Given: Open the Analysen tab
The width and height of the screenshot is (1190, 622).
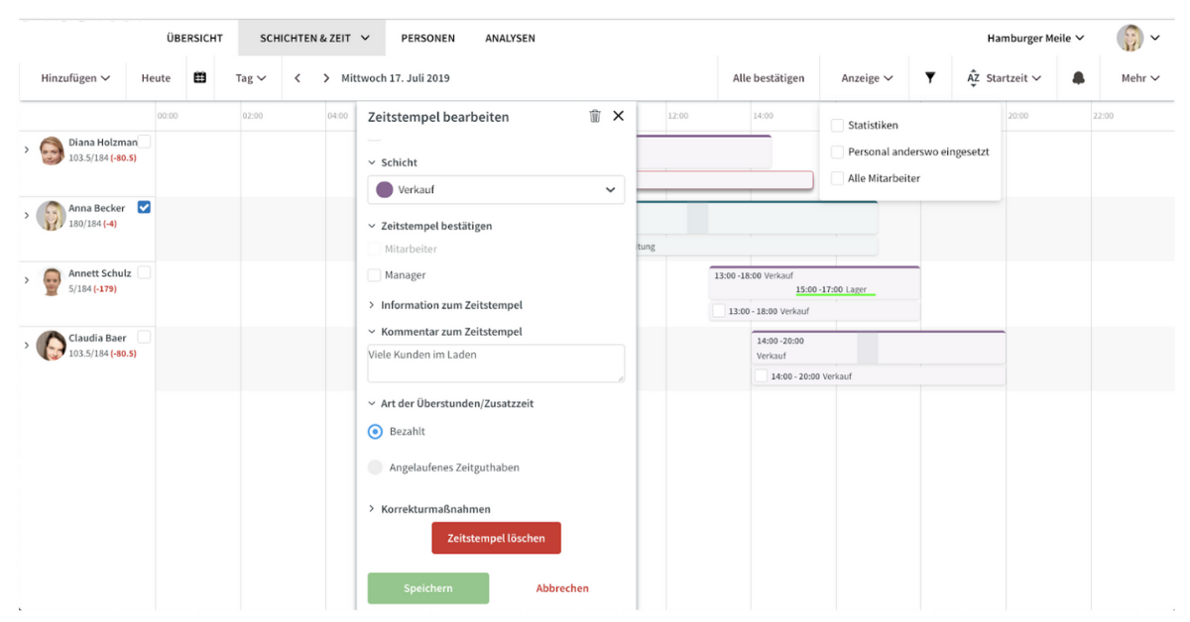Looking at the screenshot, I should click(510, 39).
